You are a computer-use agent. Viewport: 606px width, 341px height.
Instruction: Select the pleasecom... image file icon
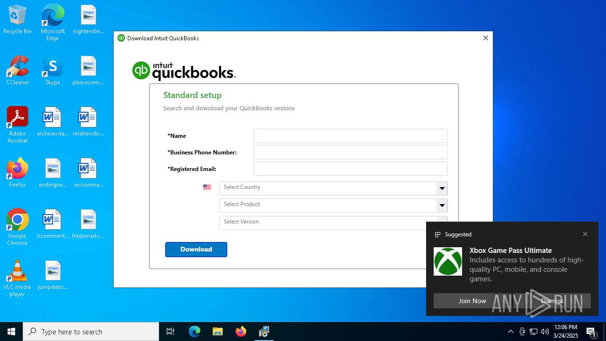pos(88,71)
